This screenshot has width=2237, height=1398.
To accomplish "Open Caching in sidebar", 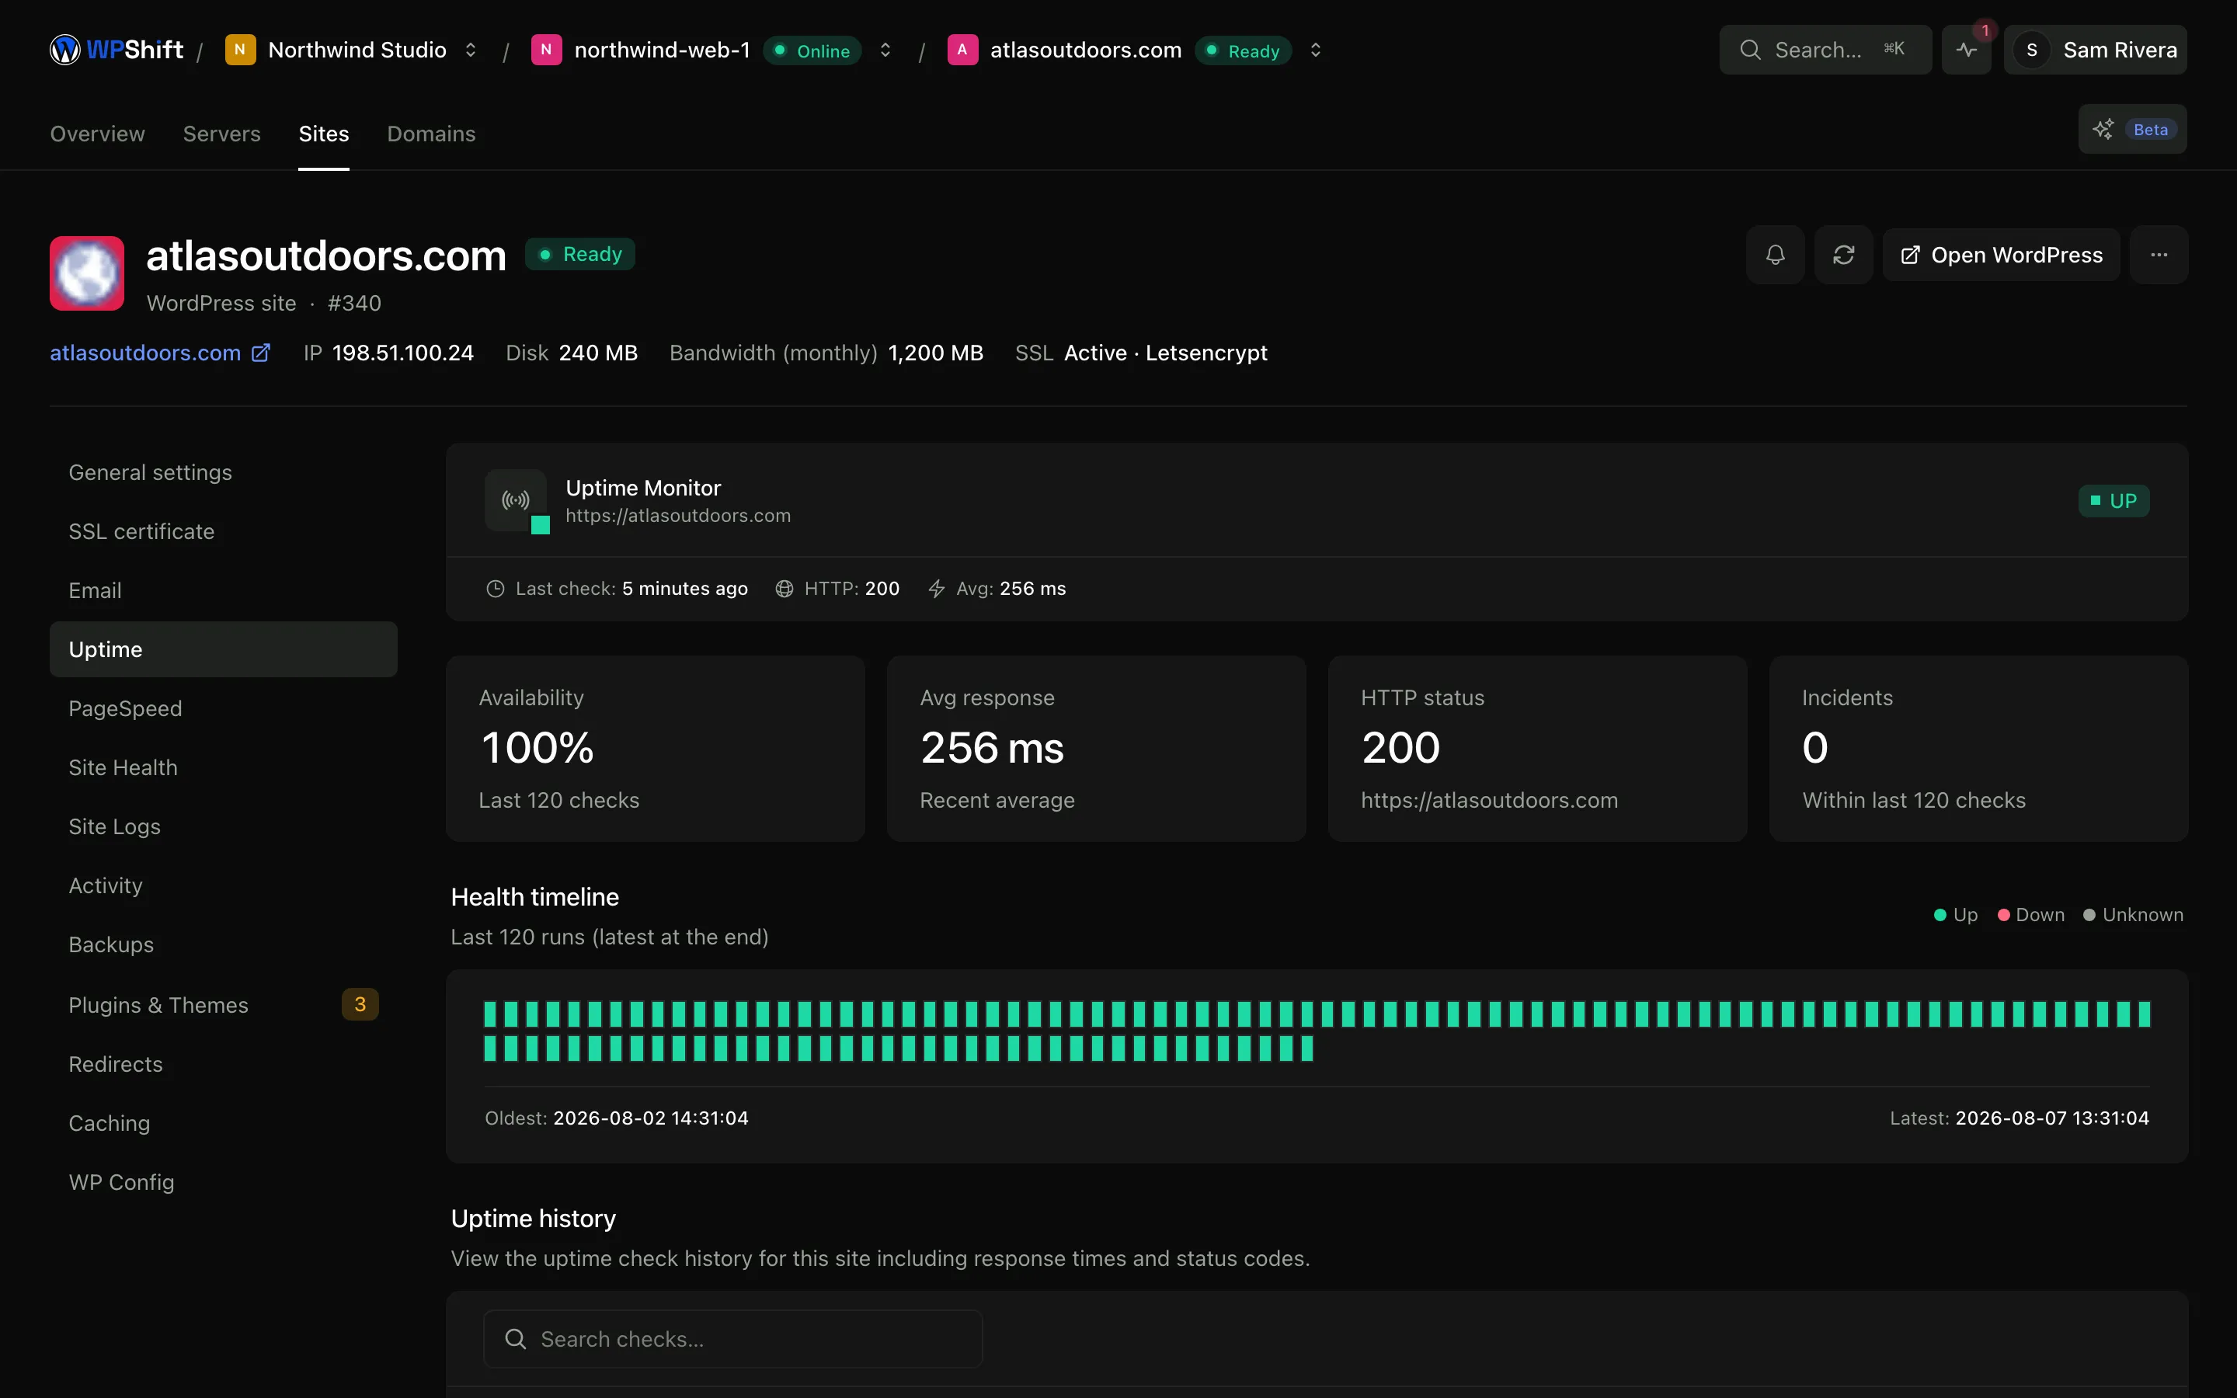I will pos(224,1123).
